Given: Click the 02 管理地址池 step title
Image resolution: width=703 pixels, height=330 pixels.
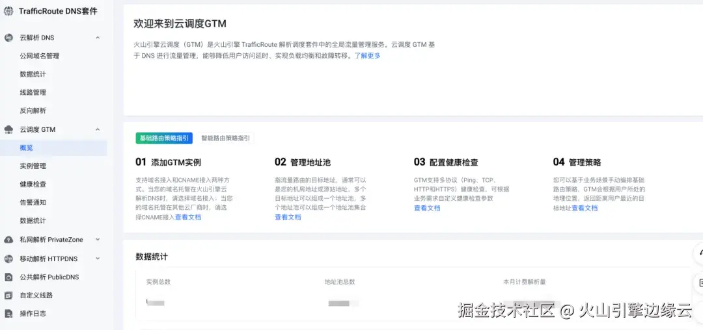Looking at the screenshot, I should point(303,162).
